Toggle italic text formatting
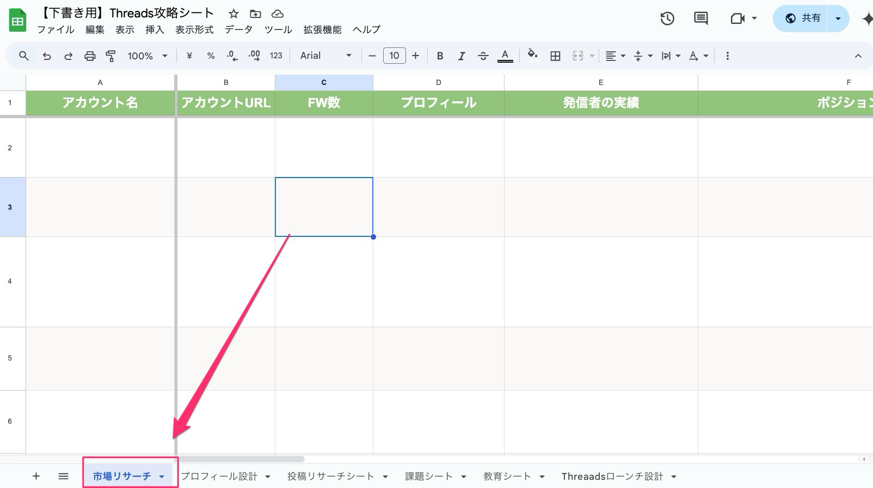Image resolution: width=873 pixels, height=488 pixels. click(462, 56)
